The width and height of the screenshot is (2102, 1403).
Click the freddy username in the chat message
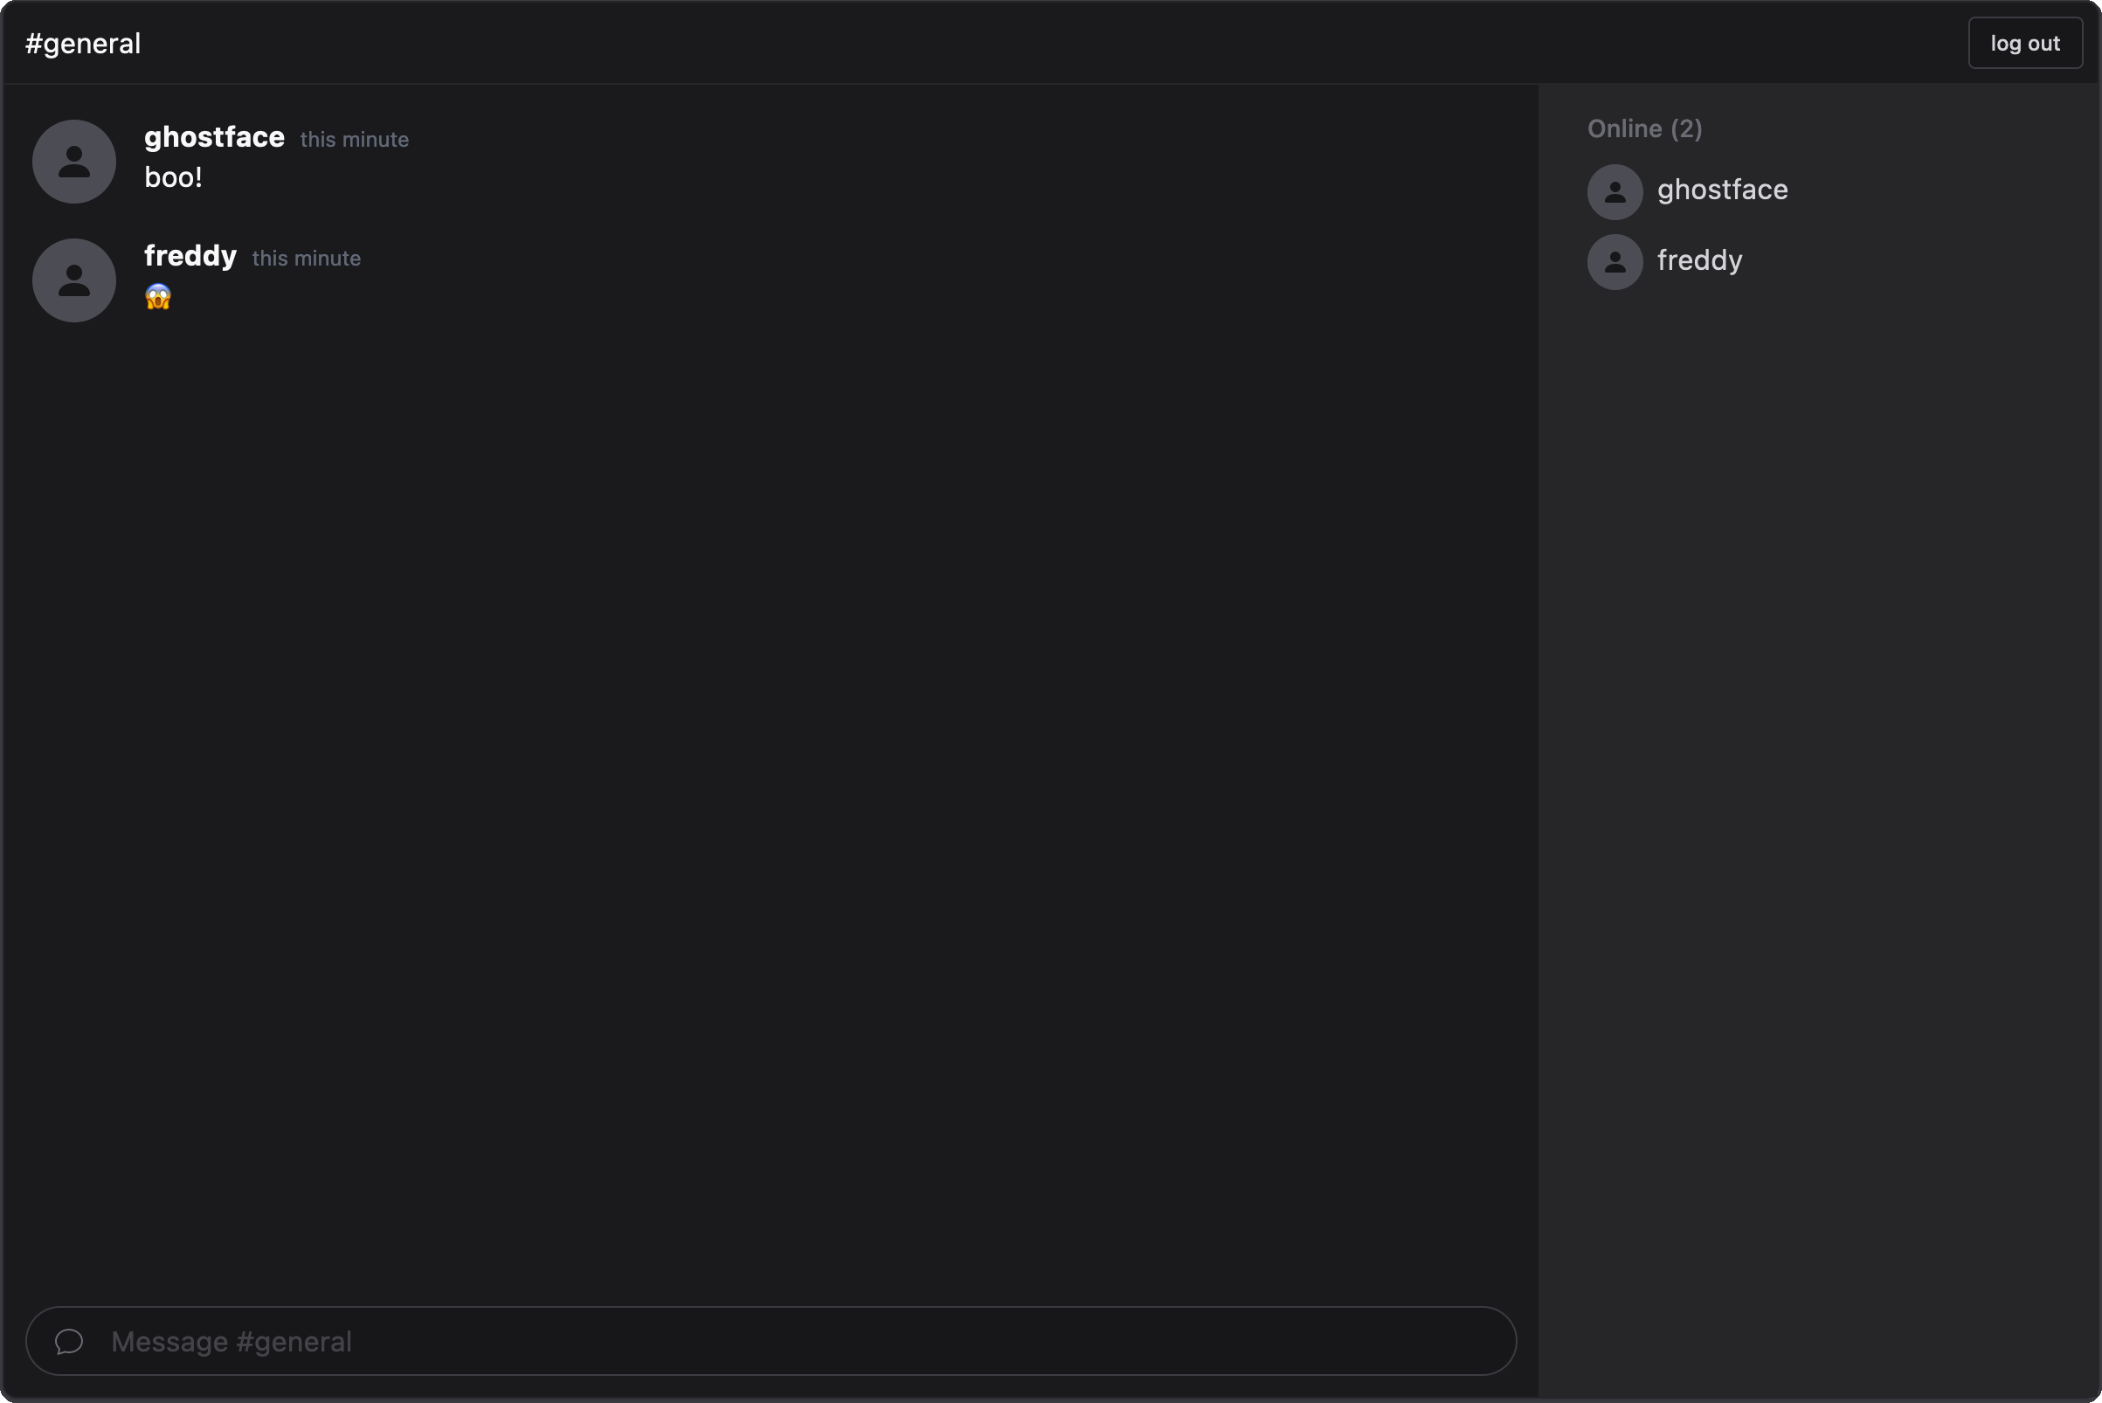(190, 256)
